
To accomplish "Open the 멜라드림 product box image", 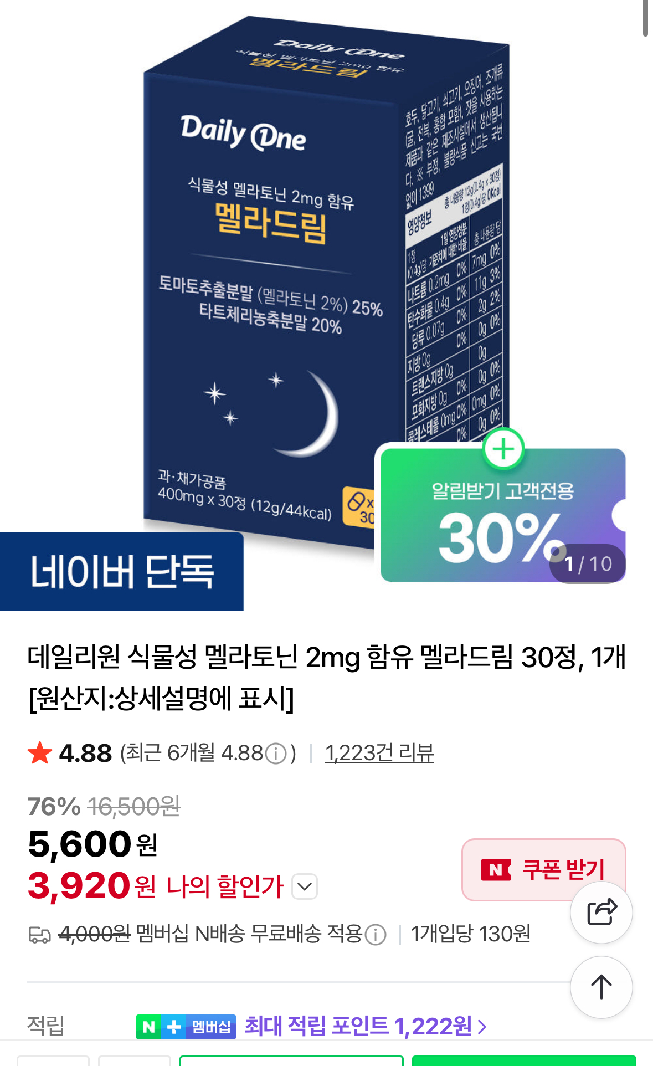I will click(326, 283).
